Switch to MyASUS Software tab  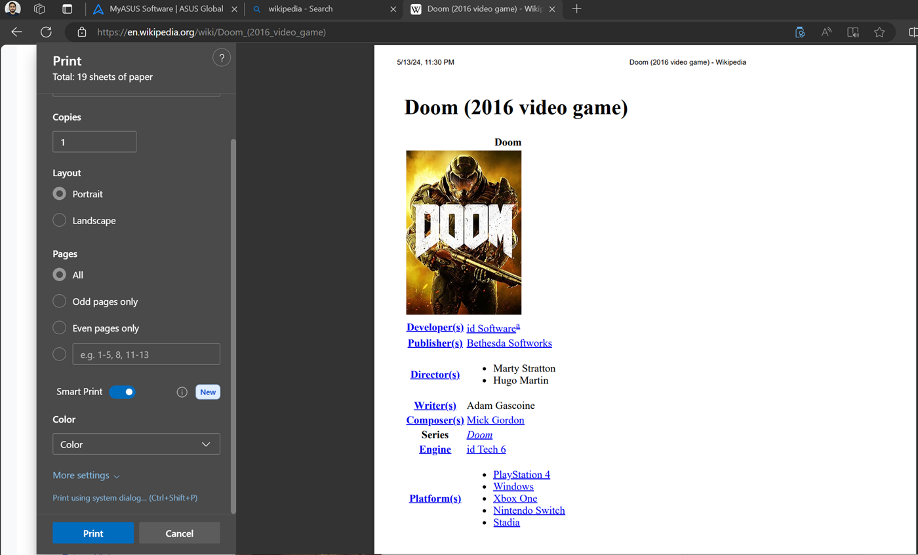tap(164, 9)
